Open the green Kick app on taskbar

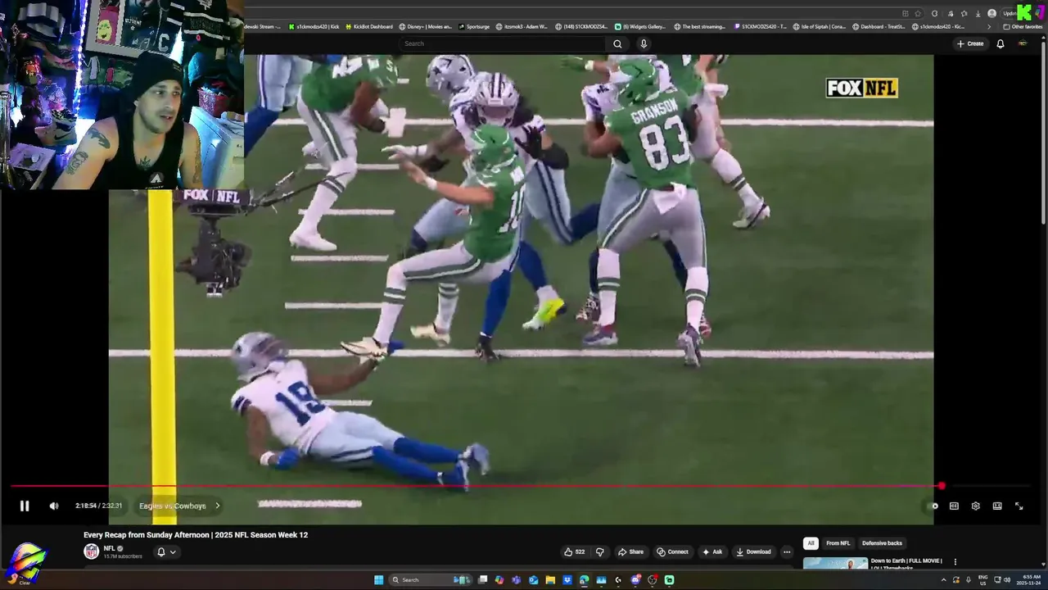[x=670, y=580]
